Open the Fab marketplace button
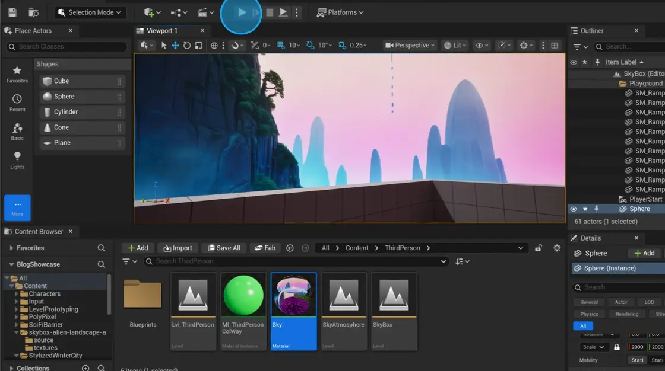 [265, 248]
